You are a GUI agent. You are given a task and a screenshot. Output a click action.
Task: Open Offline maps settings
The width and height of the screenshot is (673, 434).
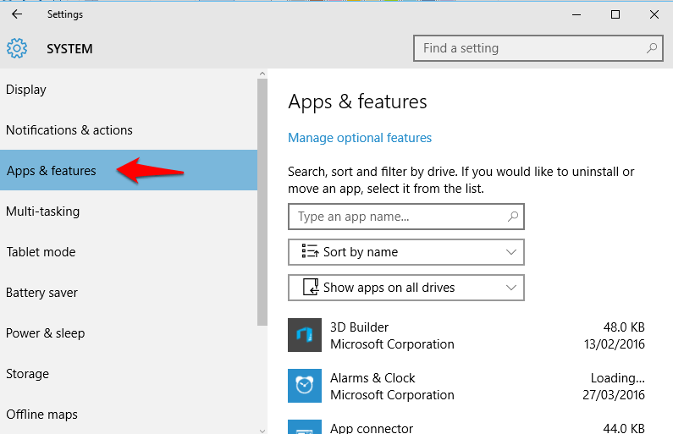129,415
